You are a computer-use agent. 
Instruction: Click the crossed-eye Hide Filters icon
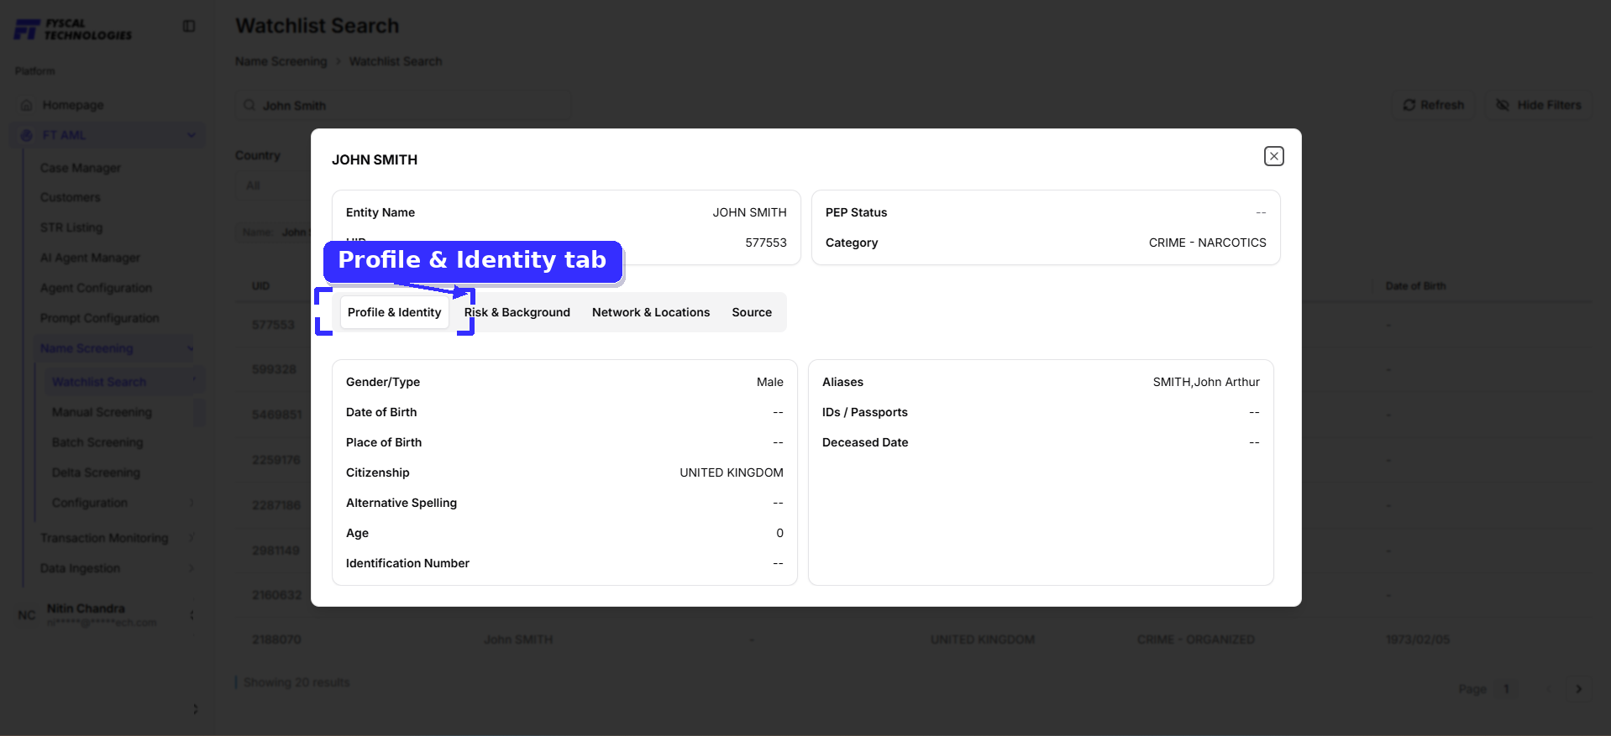[x=1503, y=105]
